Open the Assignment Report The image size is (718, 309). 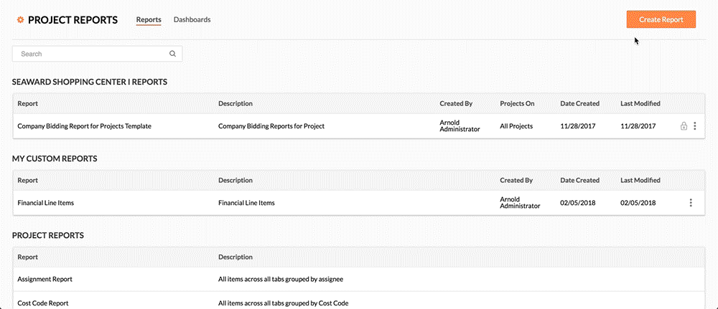45,279
